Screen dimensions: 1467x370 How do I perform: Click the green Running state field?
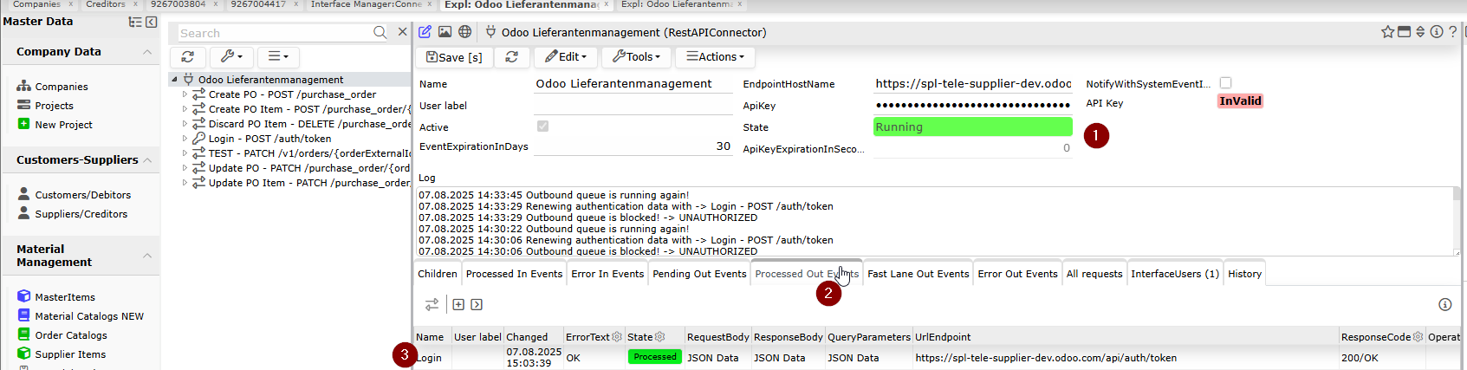point(973,127)
